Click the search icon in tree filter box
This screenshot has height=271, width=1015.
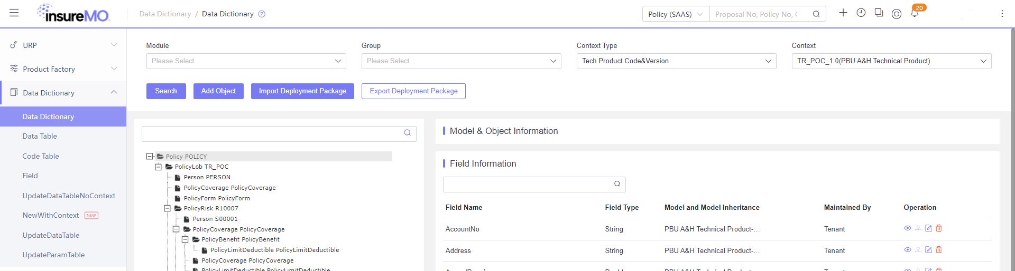click(x=407, y=133)
